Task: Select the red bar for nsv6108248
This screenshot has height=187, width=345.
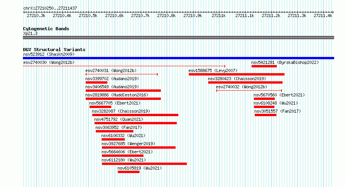Action: click(264, 107)
